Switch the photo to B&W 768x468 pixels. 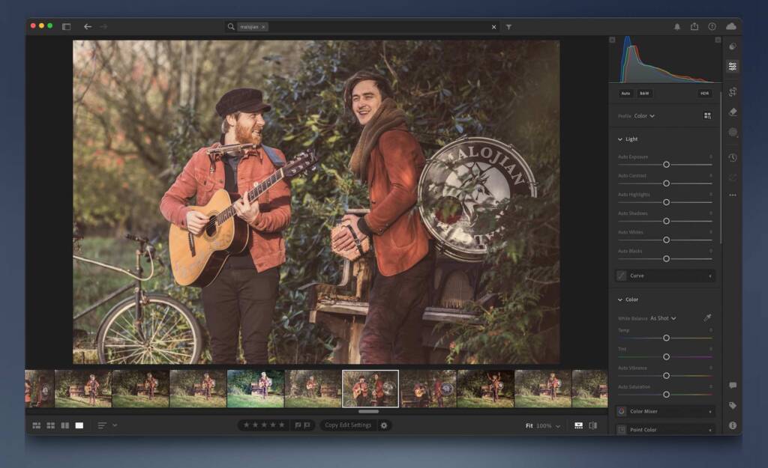(x=646, y=94)
